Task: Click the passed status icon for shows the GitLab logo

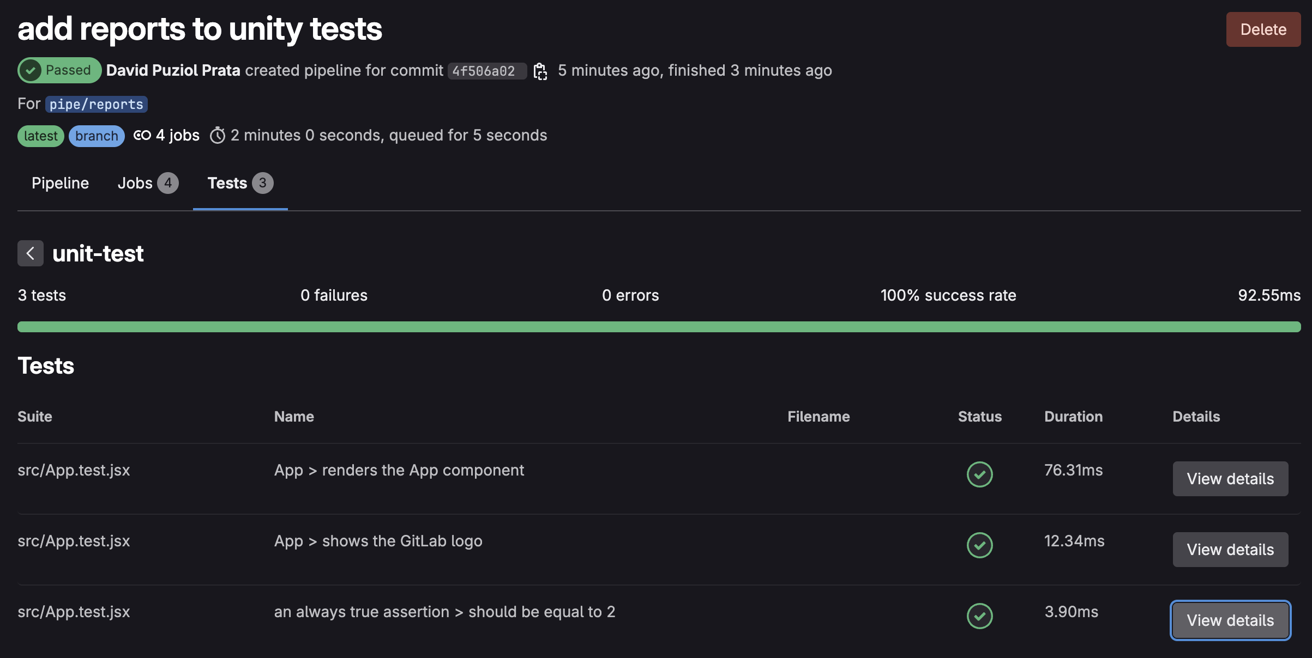Action: point(979,545)
